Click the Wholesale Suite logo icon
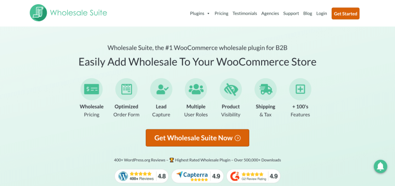Viewport: 395px width, 186px height. [38, 13]
